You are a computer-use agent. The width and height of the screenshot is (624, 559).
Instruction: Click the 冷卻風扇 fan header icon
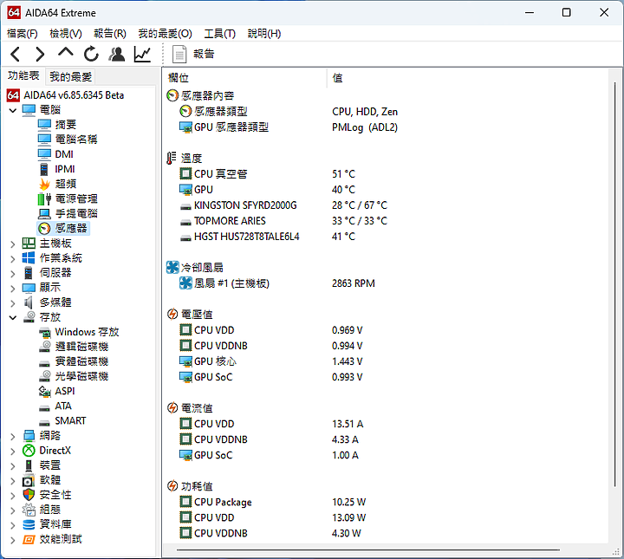click(x=172, y=267)
